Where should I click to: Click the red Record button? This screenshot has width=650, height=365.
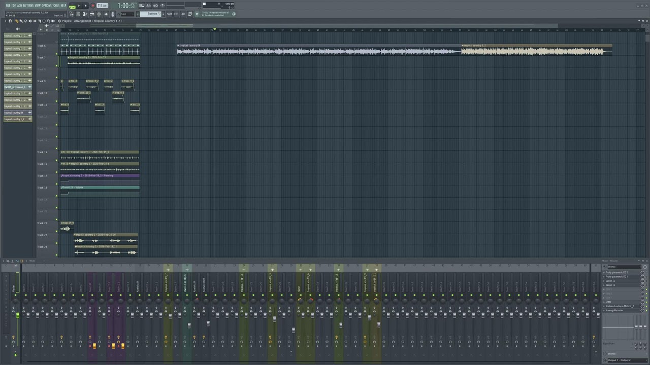pyautogui.click(x=93, y=6)
